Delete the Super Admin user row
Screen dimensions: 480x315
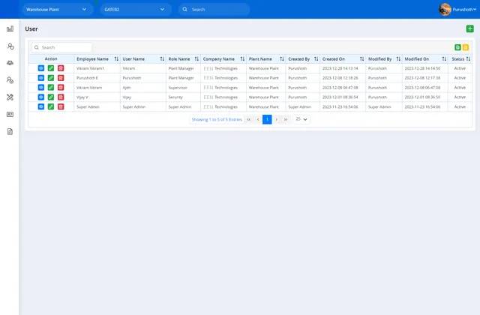61,107
